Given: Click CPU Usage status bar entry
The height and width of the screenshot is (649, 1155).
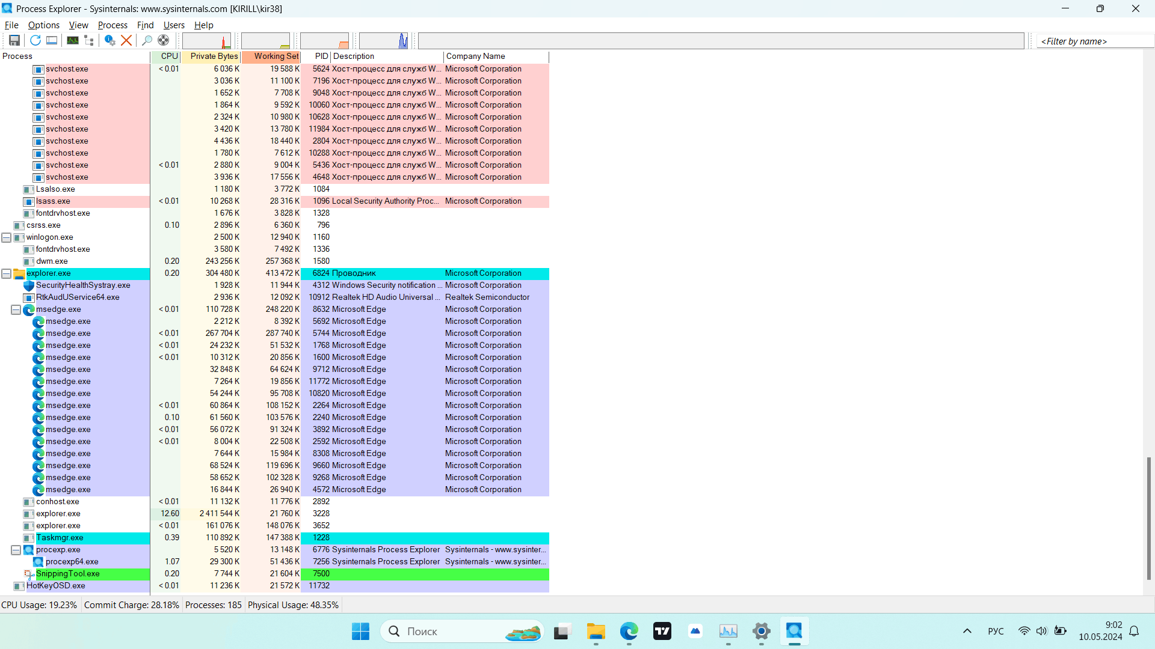Looking at the screenshot, I should (40, 605).
